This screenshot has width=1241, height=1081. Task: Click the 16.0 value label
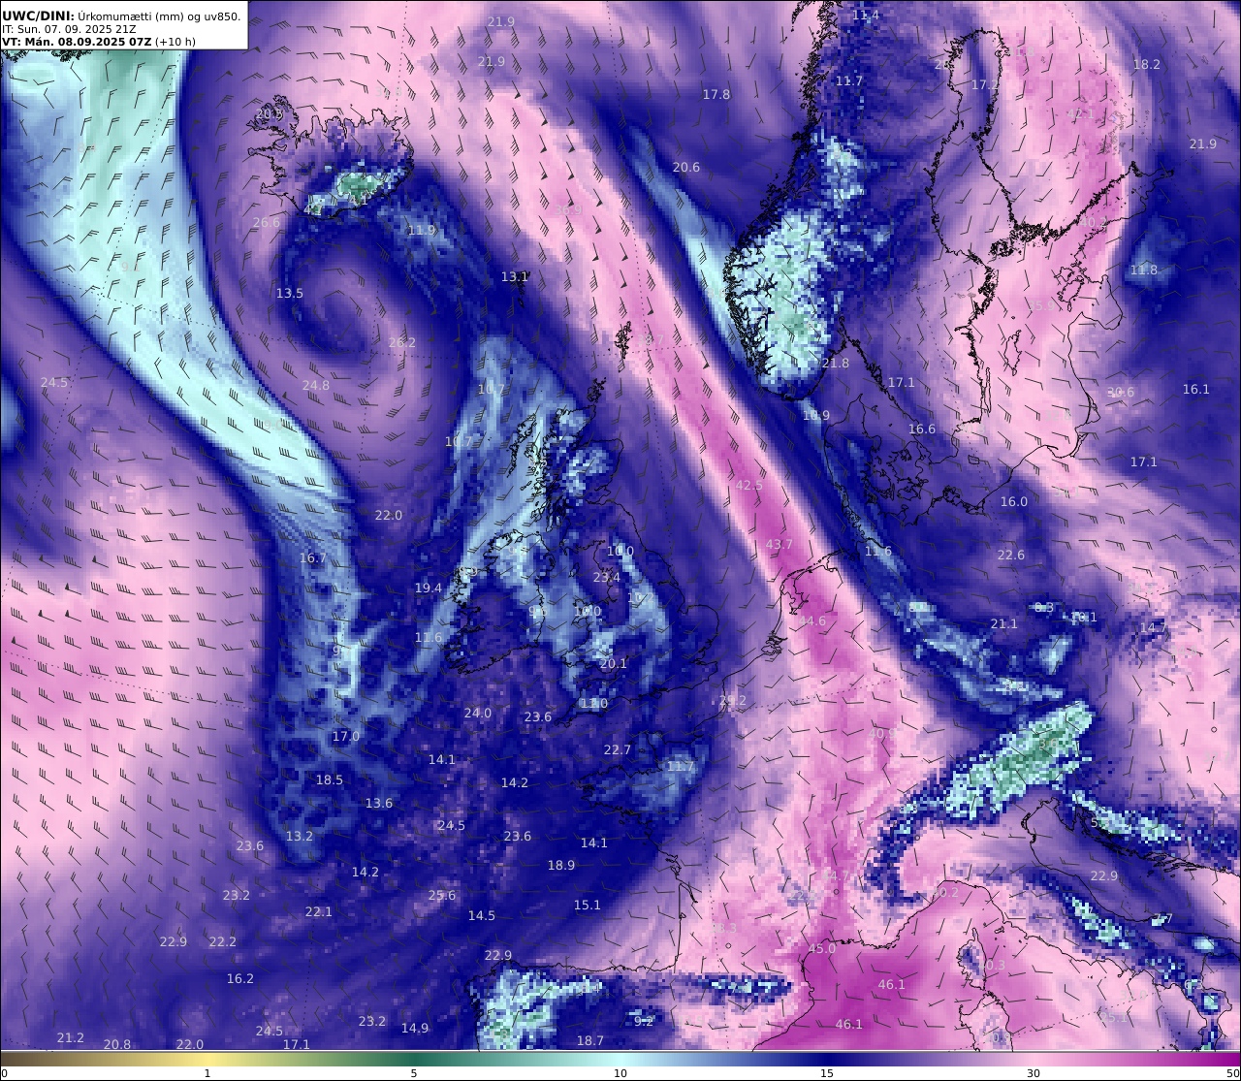(1014, 501)
